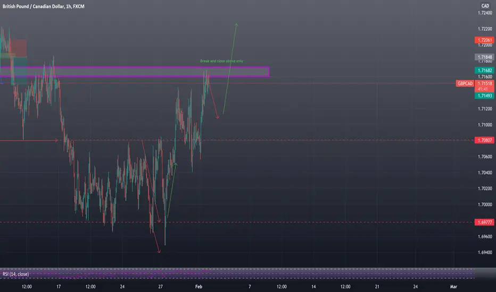Image resolution: width=496 pixels, height=292 pixels.
Task: Click the current price 1.71518 tag
Action: tap(484, 83)
